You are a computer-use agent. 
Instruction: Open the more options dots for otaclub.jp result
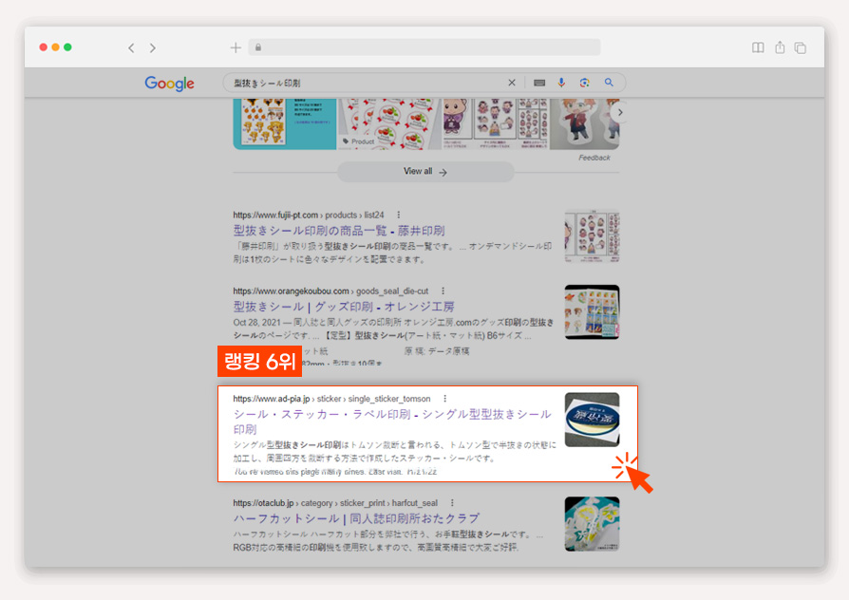pos(452,502)
